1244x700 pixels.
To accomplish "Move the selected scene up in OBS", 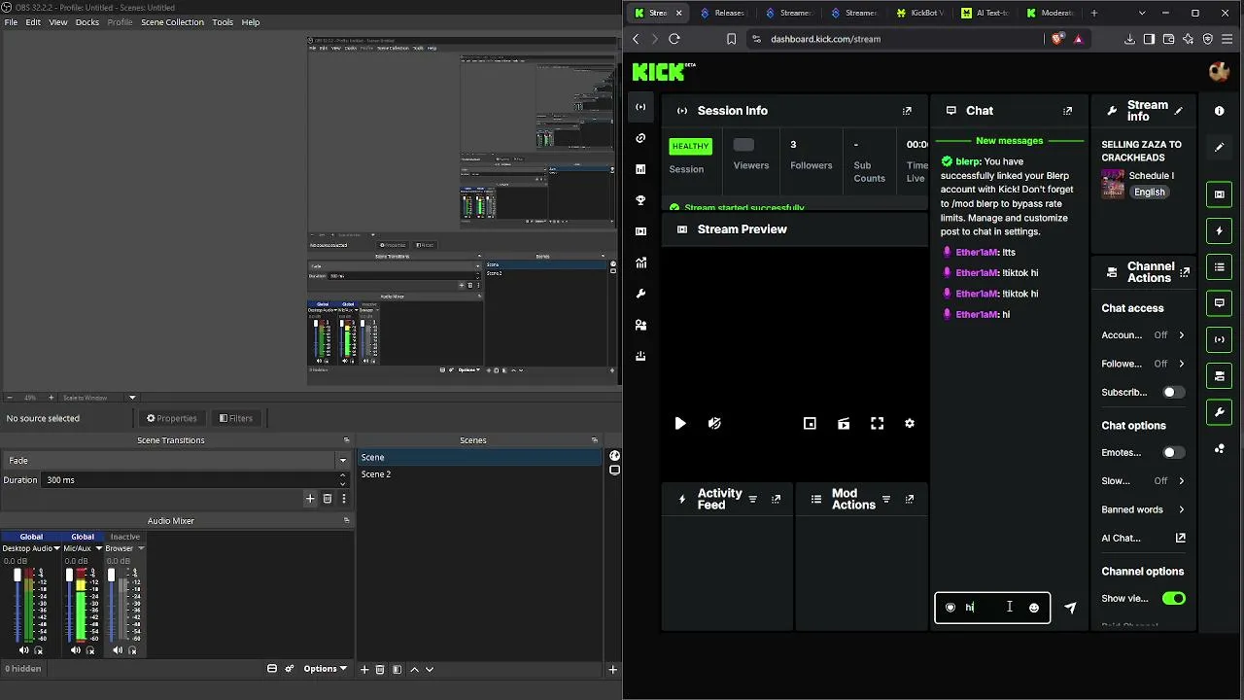I will point(415,669).
